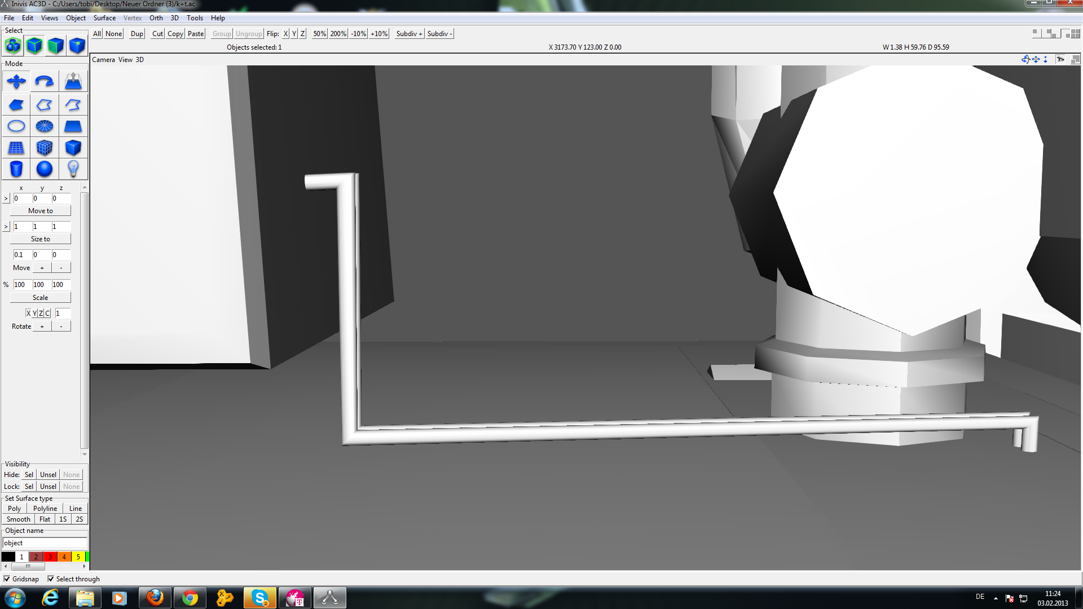
Task: Select the Move mode tool
Action: click(x=16, y=81)
